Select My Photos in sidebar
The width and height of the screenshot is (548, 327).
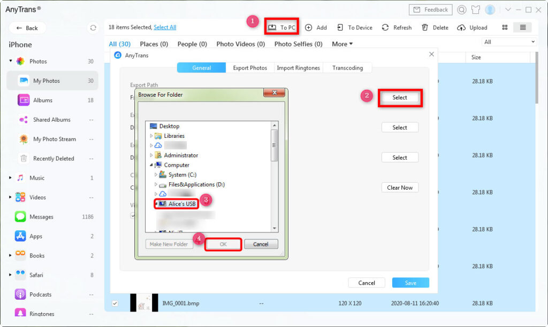tap(52, 81)
